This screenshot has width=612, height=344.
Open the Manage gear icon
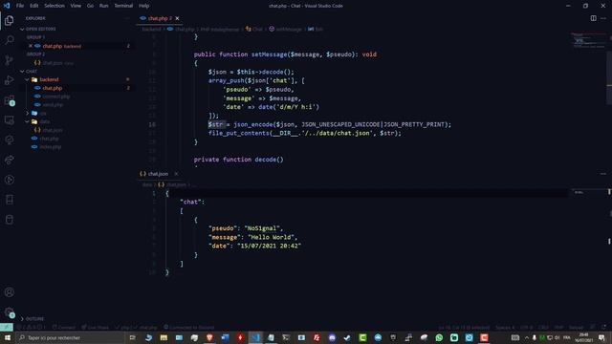pos(9,312)
